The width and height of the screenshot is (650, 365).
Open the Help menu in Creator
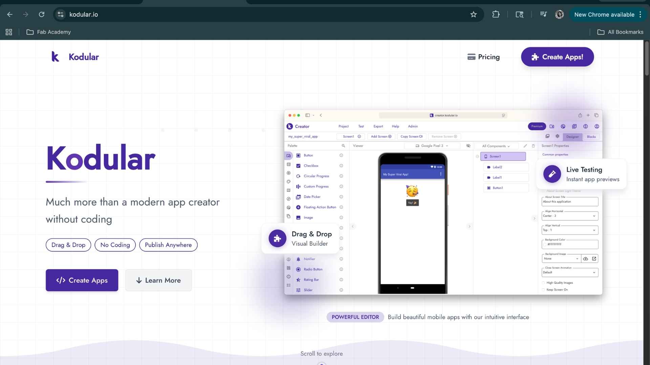[x=395, y=126]
